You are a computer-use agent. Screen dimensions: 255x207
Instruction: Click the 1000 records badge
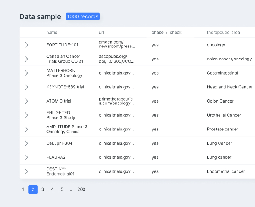[83, 16]
